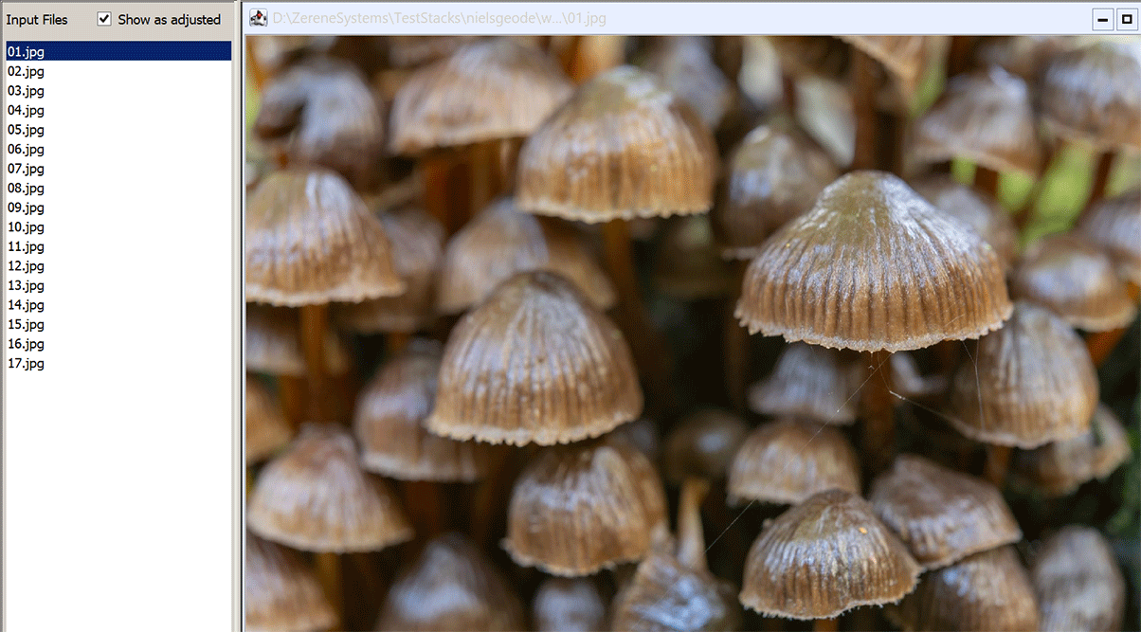Maximize the 01.jpg image window
The width and height of the screenshot is (1141, 632).
(1128, 19)
